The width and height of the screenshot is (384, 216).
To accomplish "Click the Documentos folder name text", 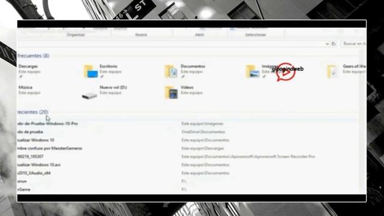I will 193,66.
